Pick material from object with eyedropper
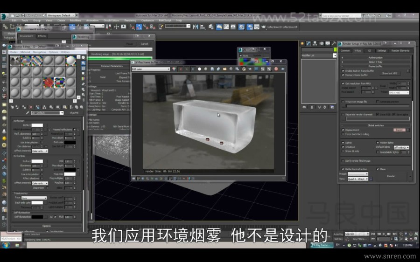The width and height of the screenshot is (420, 262). (27, 113)
